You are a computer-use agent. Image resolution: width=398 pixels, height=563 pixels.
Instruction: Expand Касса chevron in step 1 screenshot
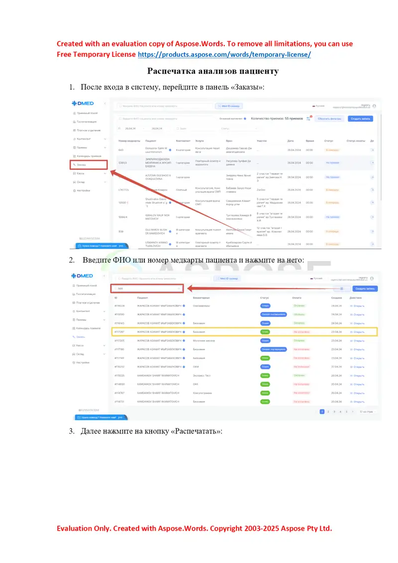(105, 173)
